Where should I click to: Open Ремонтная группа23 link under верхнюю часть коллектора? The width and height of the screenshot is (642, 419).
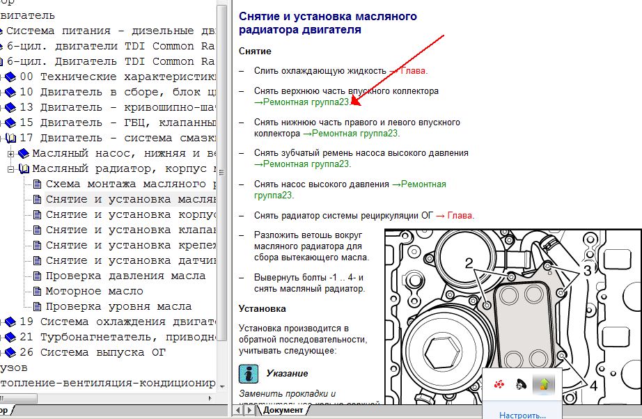(302, 102)
